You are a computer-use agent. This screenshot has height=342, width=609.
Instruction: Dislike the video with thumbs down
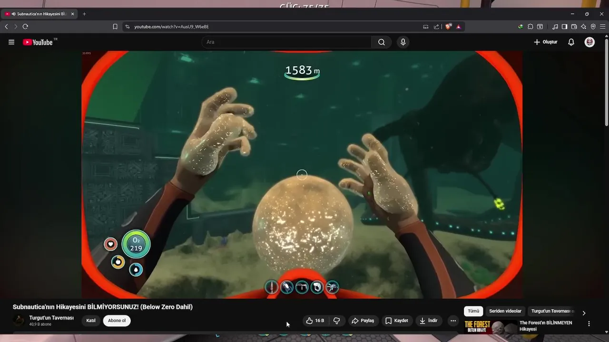click(x=337, y=321)
